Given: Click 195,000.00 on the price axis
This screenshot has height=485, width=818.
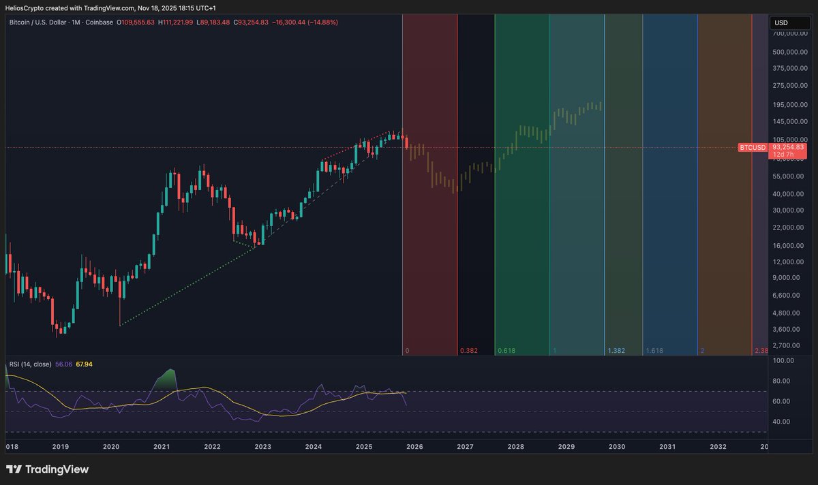Looking at the screenshot, I should (791, 104).
